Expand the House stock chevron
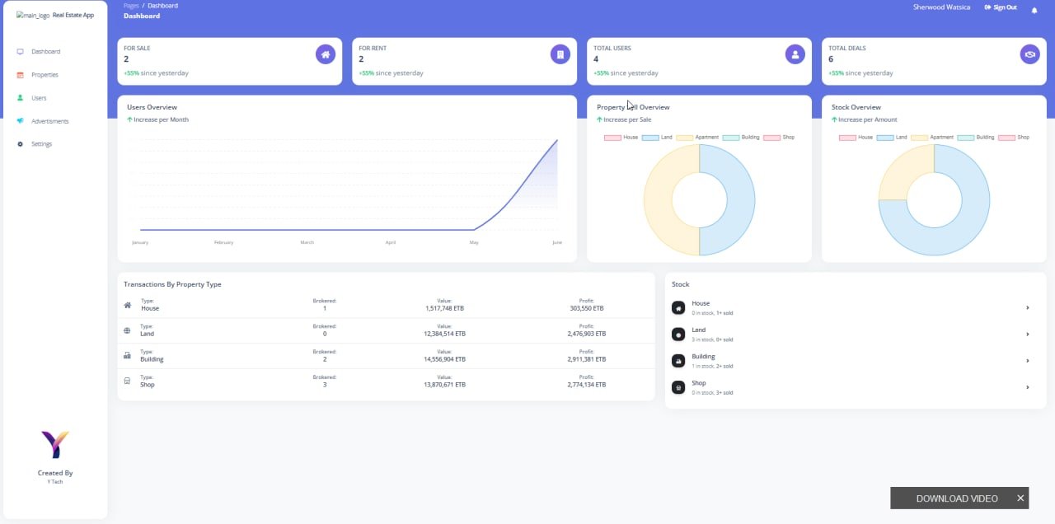This screenshot has height=524, width=1055. 1028,307
